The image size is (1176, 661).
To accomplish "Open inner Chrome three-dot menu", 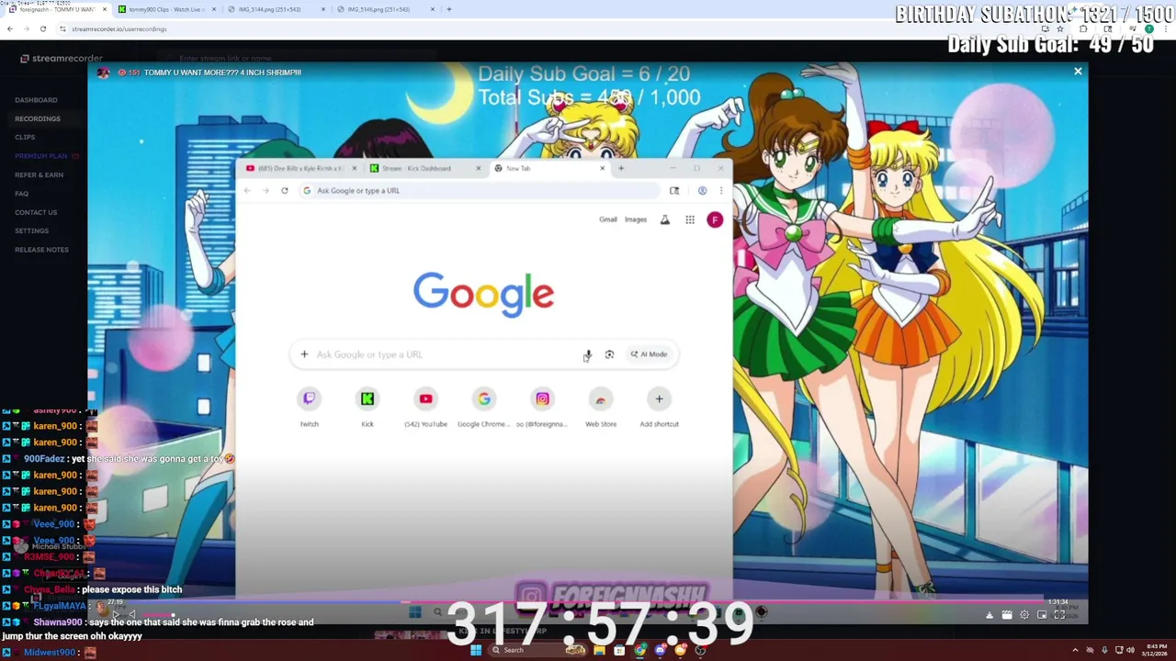I will [721, 190].
